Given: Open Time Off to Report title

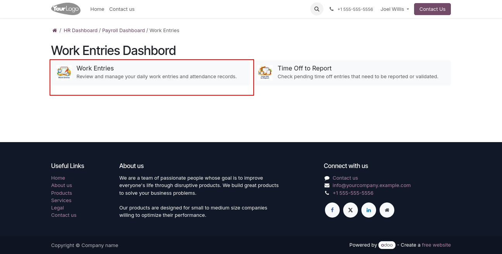Looking at the screenshot, I should click(304, 68).
